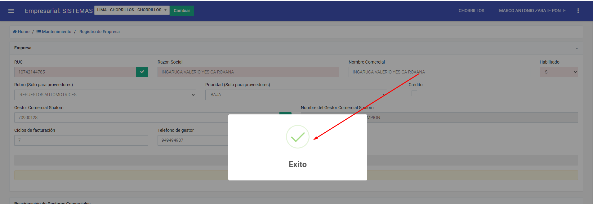Click the Home icon in breadcrumb

point(15,32)
